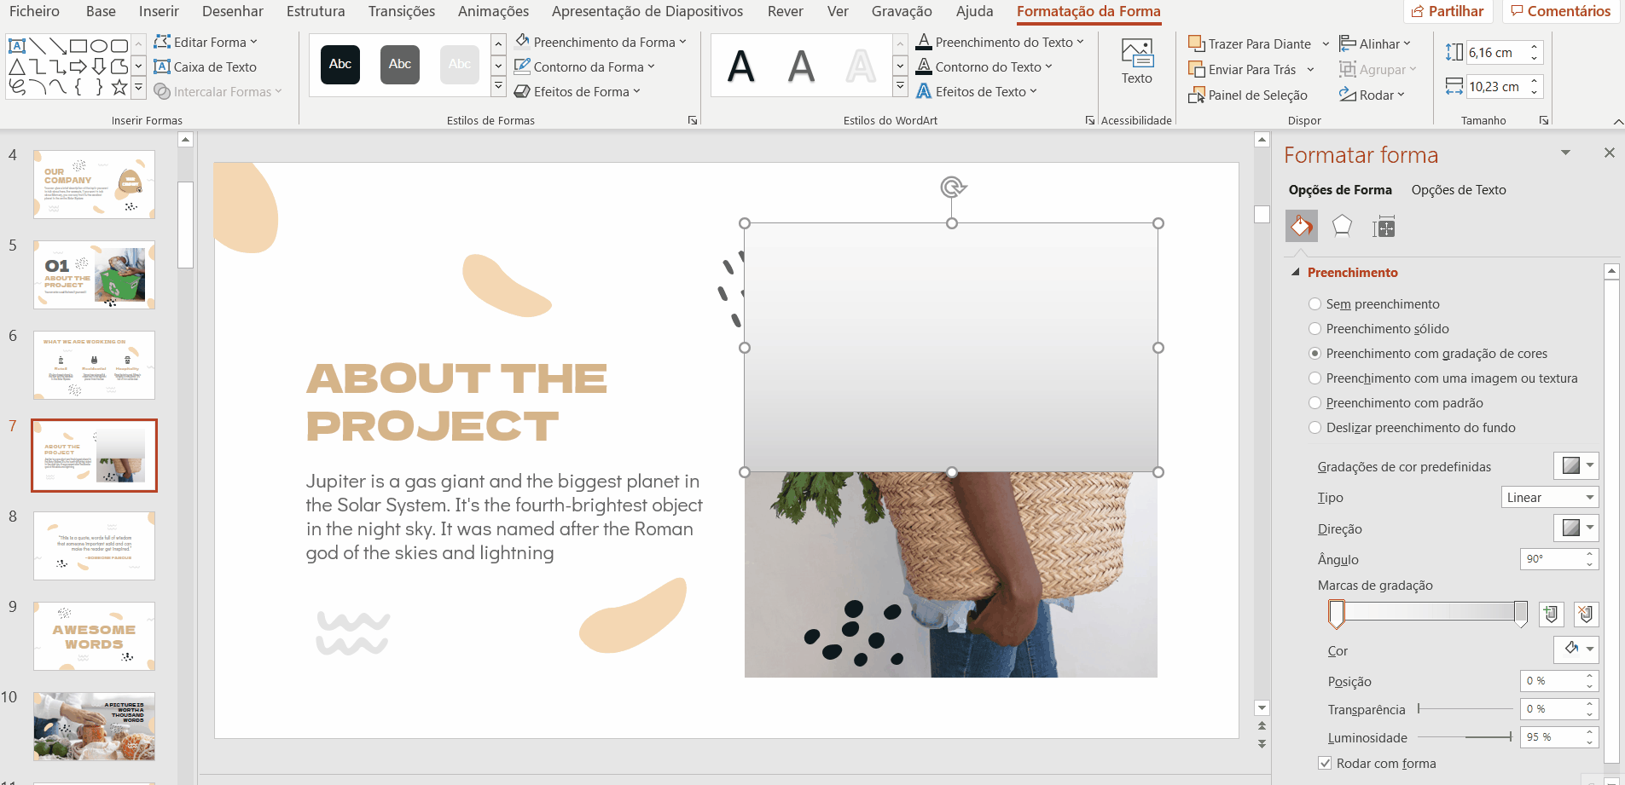Toggle Rodar com forma checkbox
This screenshot has height=785, width=1625.
pos(1325,764)
